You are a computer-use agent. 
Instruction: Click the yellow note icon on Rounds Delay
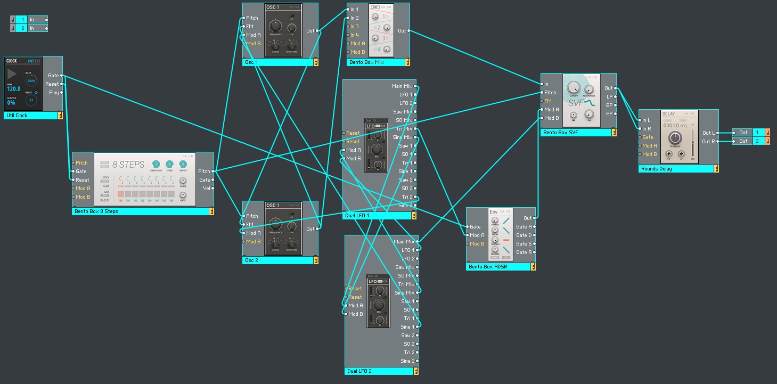click(716, 168)
